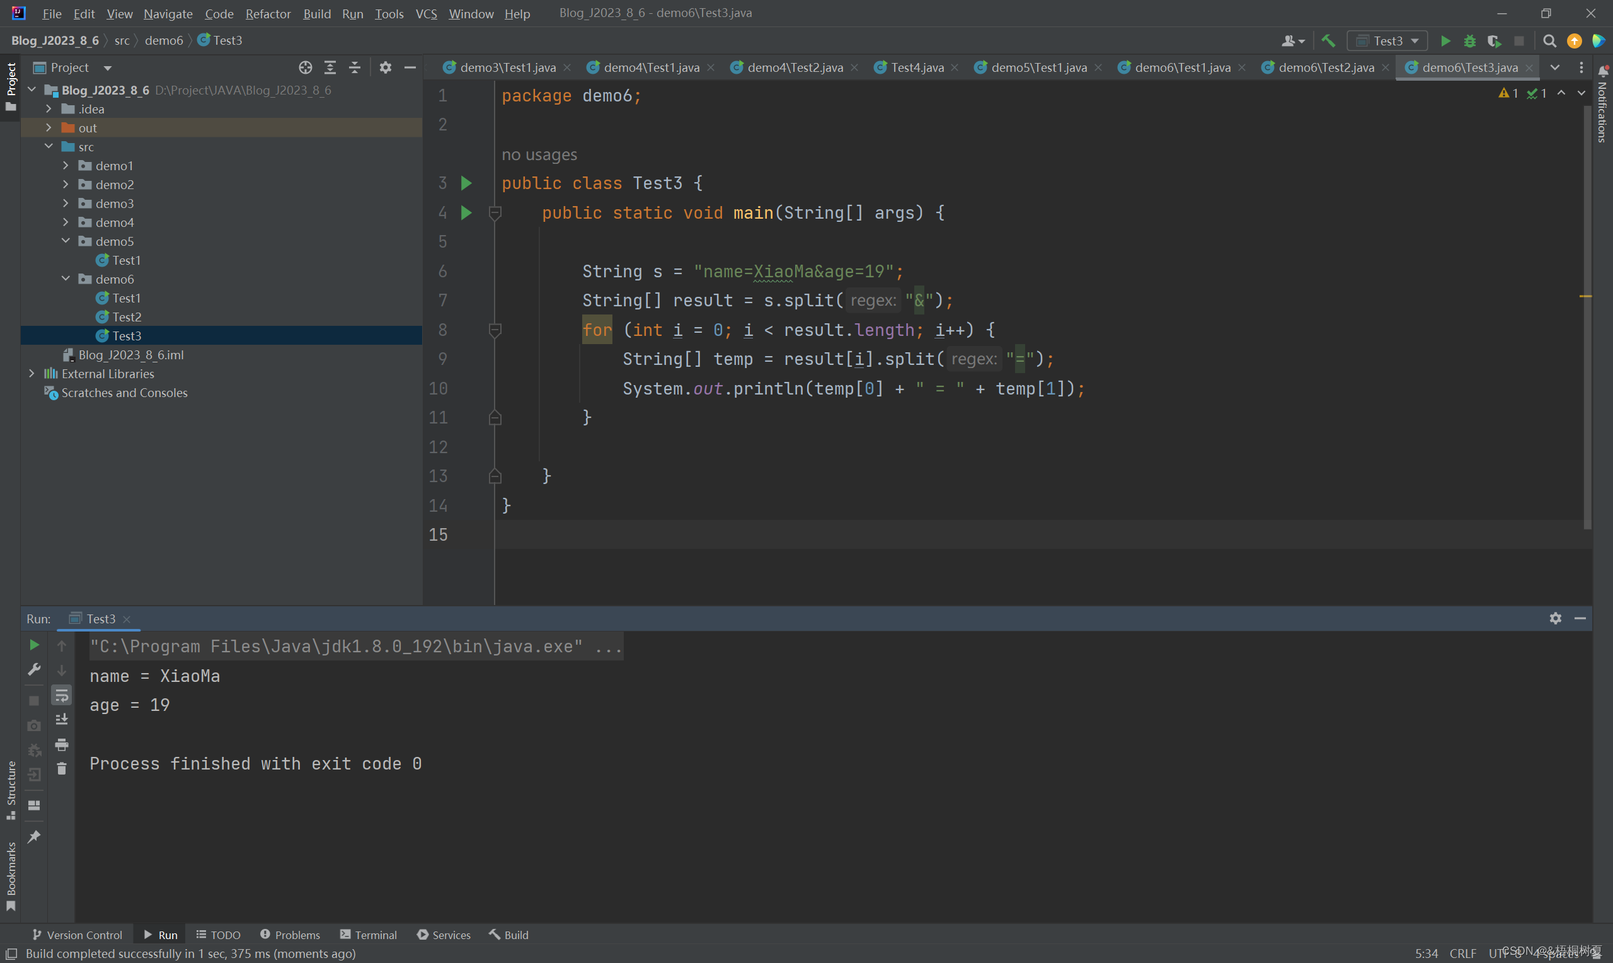Click green run gutter arrow beside main method

(x=466, y=213)
